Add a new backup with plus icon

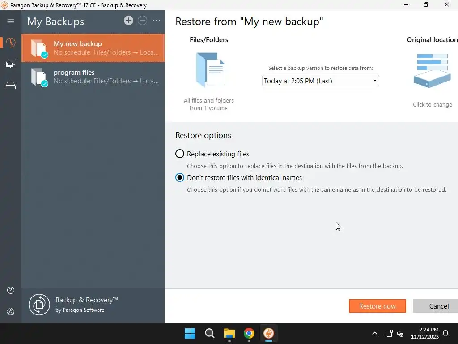(x=128, y=21)
